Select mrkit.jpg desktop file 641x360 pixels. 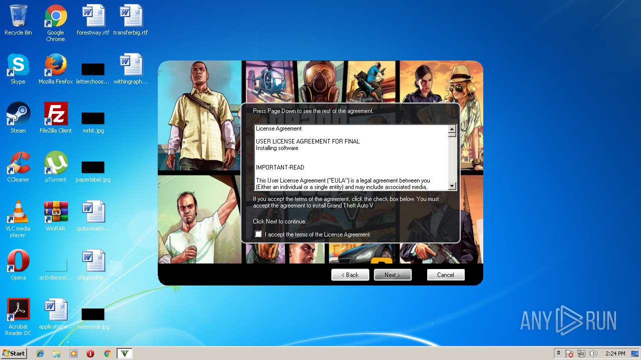pyautogui.click(x=93, y=121)
